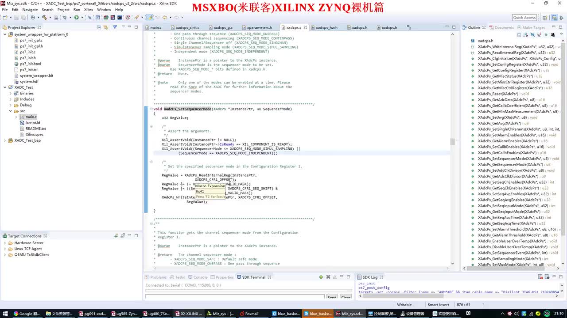Open the File menu
Screen dimensions: 567x318
click(x=4, y=9)
